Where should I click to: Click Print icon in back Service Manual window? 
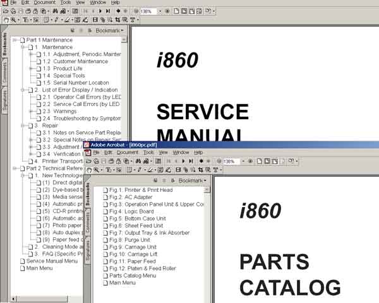click(x=28, y=11)
